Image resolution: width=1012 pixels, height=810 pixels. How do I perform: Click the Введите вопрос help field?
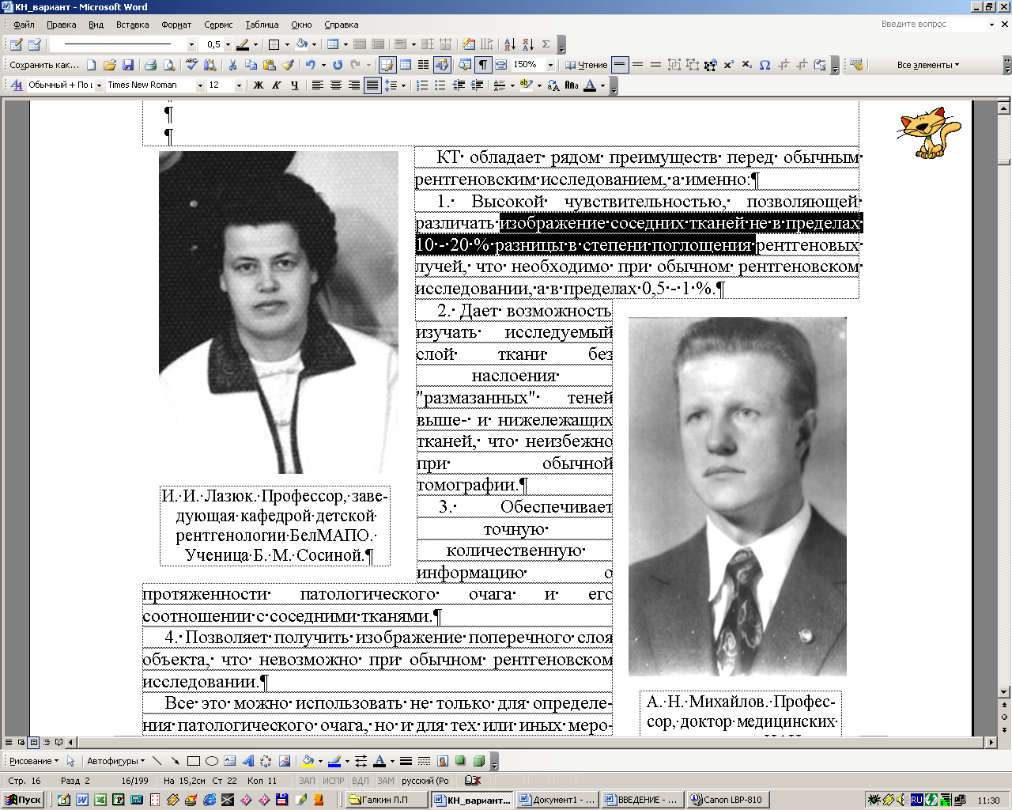click(x=931, y=25)
